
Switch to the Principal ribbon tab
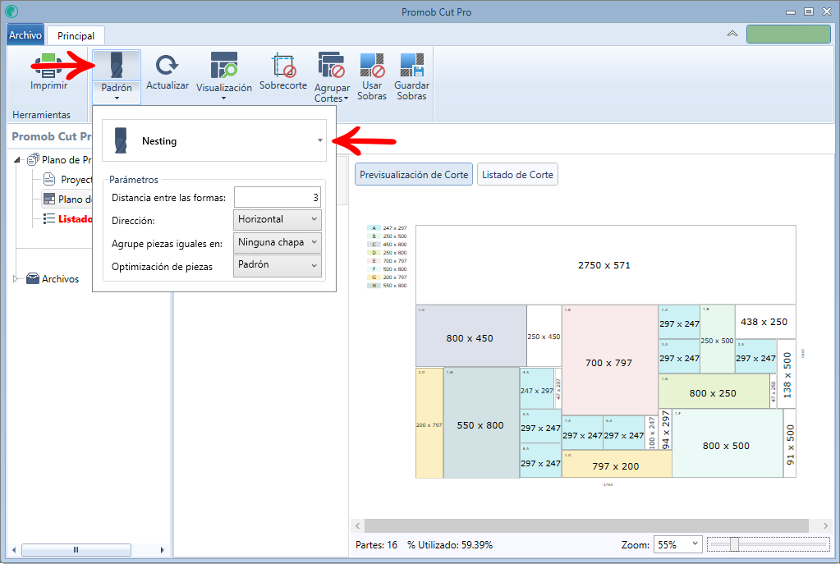point(76,36)
